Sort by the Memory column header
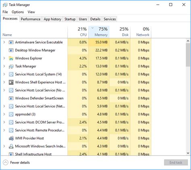Image resolution: width=191 pixels, height=170 pixels. click(99, 32)
